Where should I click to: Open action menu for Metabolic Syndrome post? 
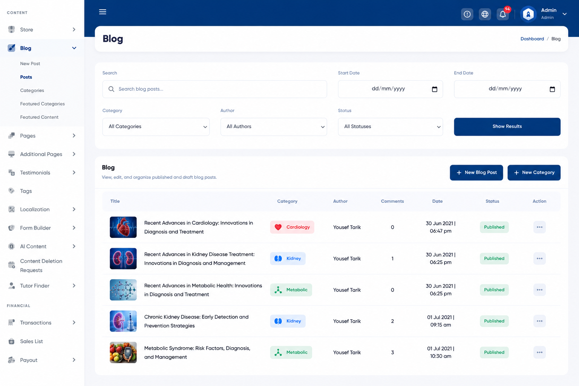tap(539, 352)
